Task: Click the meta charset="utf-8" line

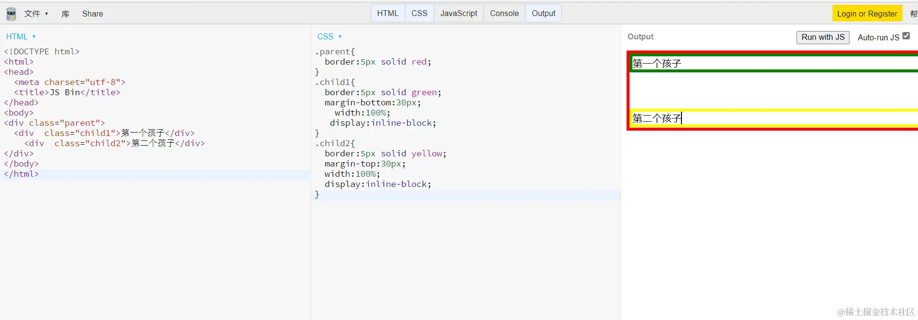Action: tap(70, 82)
